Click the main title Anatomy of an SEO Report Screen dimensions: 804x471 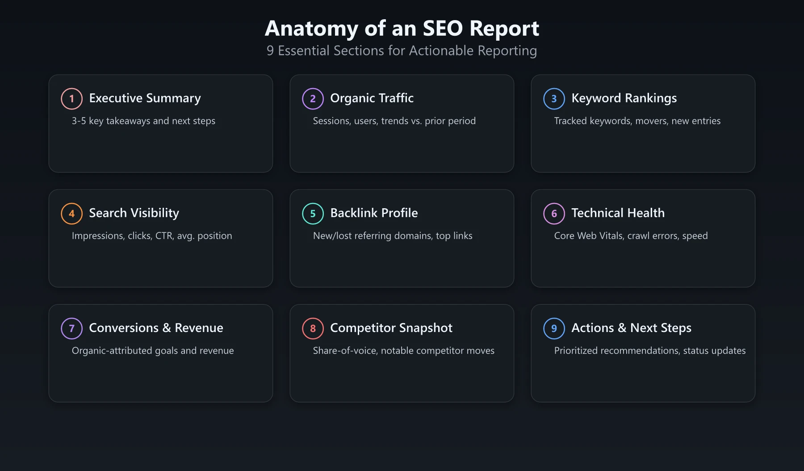click(402, 29)
